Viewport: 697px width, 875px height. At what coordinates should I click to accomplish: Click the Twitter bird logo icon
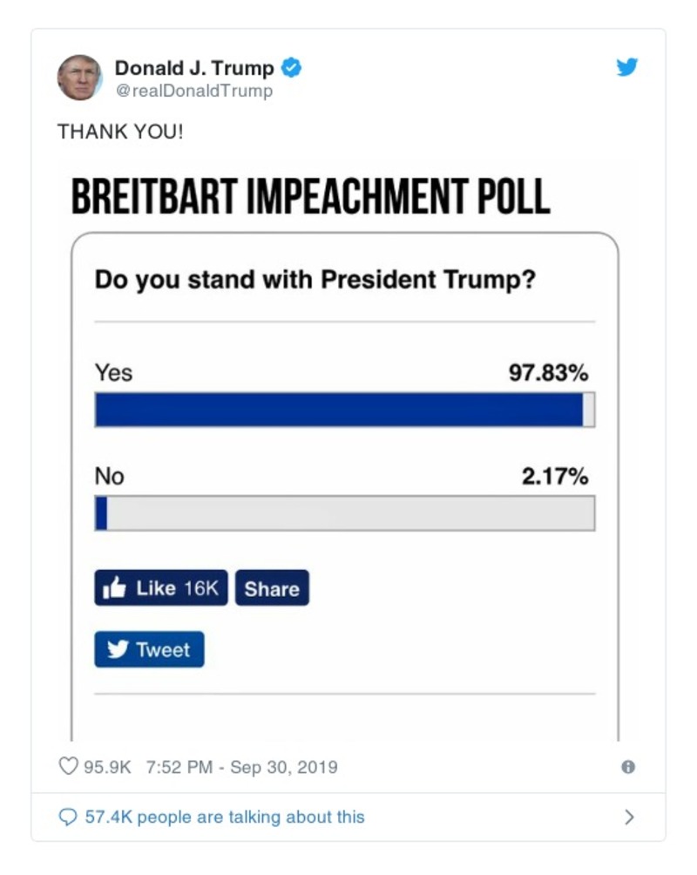pos(627,66)
